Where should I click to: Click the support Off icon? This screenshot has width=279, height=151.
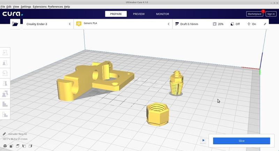(x=232, y=24)
